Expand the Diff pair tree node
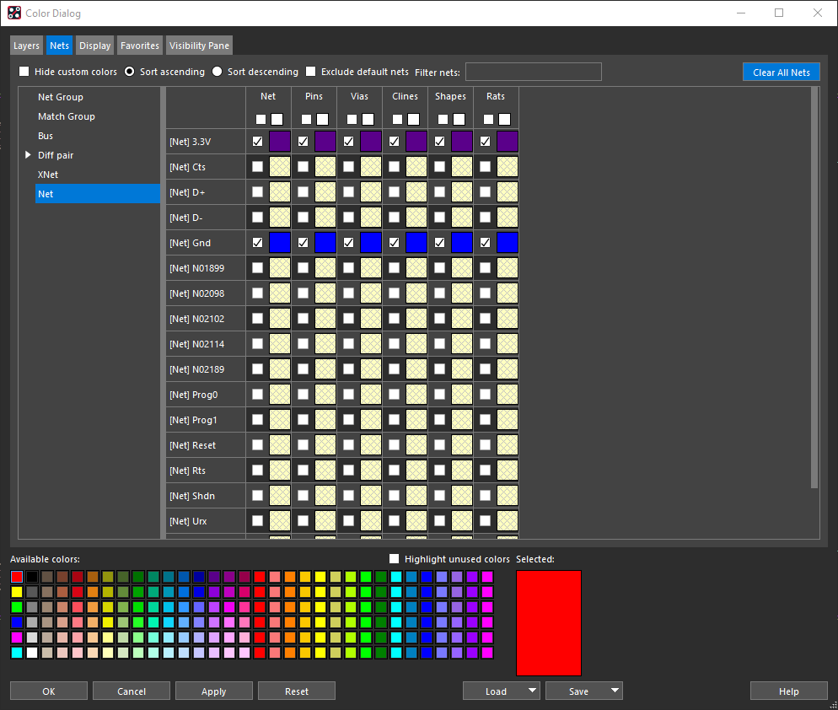The width and height of the screenshot is (838, 710). (x=28, y=154)
